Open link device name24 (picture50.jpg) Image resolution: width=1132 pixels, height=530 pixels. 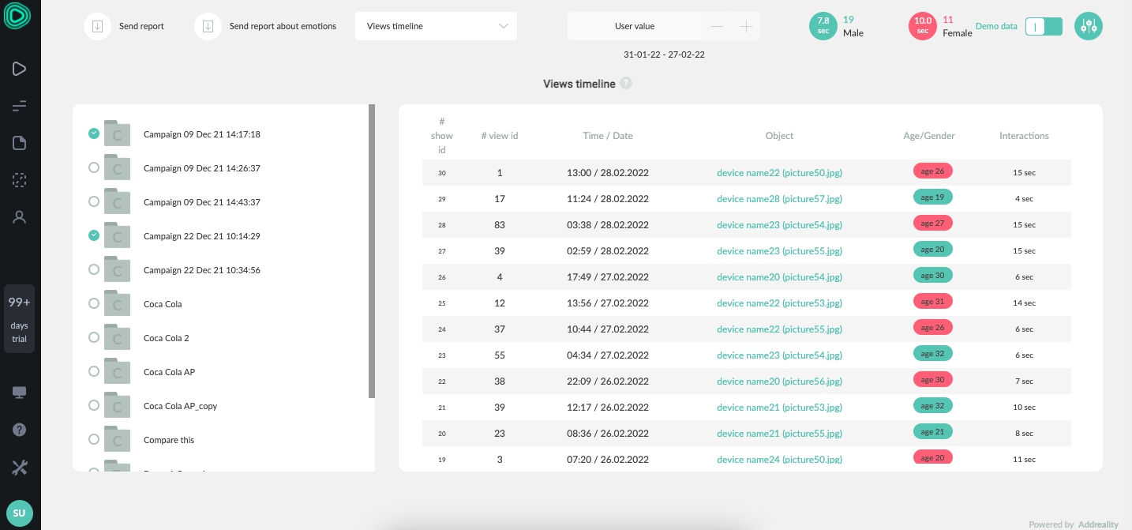click(779, 460)
